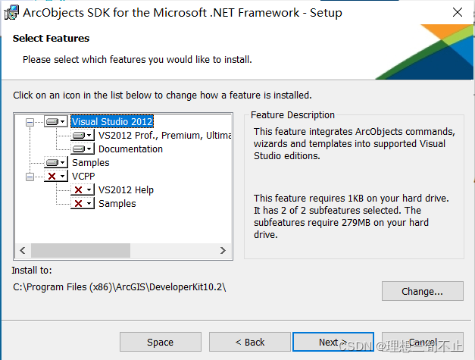Collapse the VCPP tree node

point(30,177)
